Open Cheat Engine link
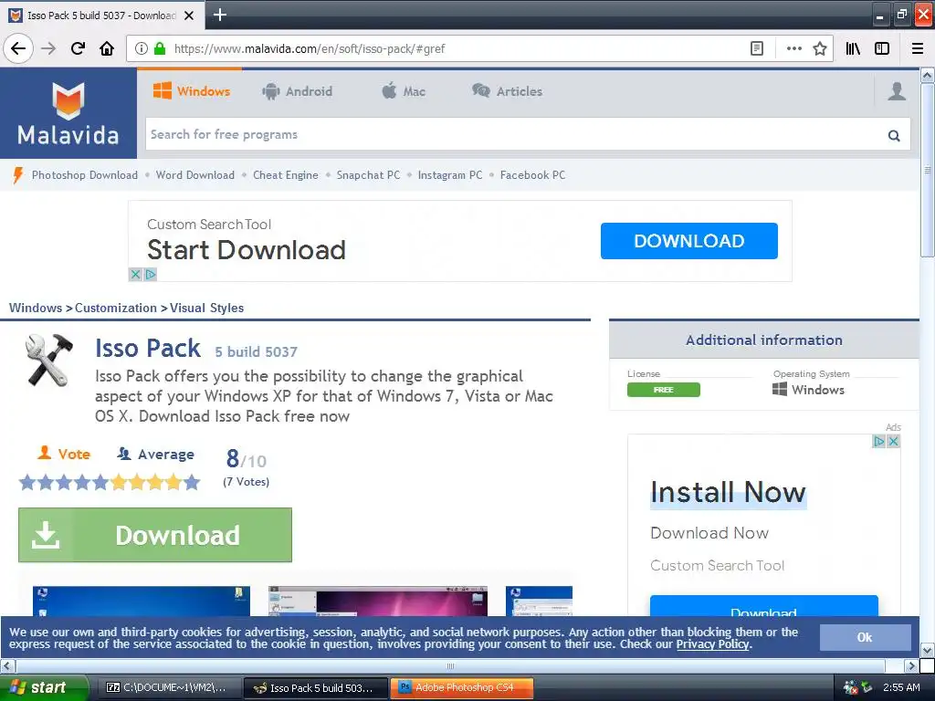The image size is (935, 701). point(286,174)
